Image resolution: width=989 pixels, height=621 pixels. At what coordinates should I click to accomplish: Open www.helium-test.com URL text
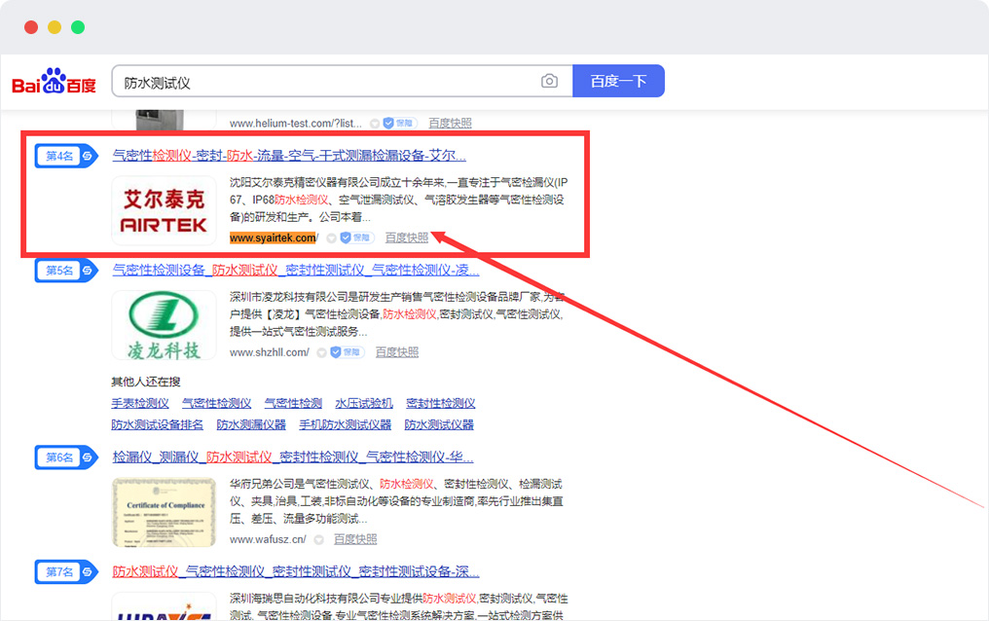point(296,123)
